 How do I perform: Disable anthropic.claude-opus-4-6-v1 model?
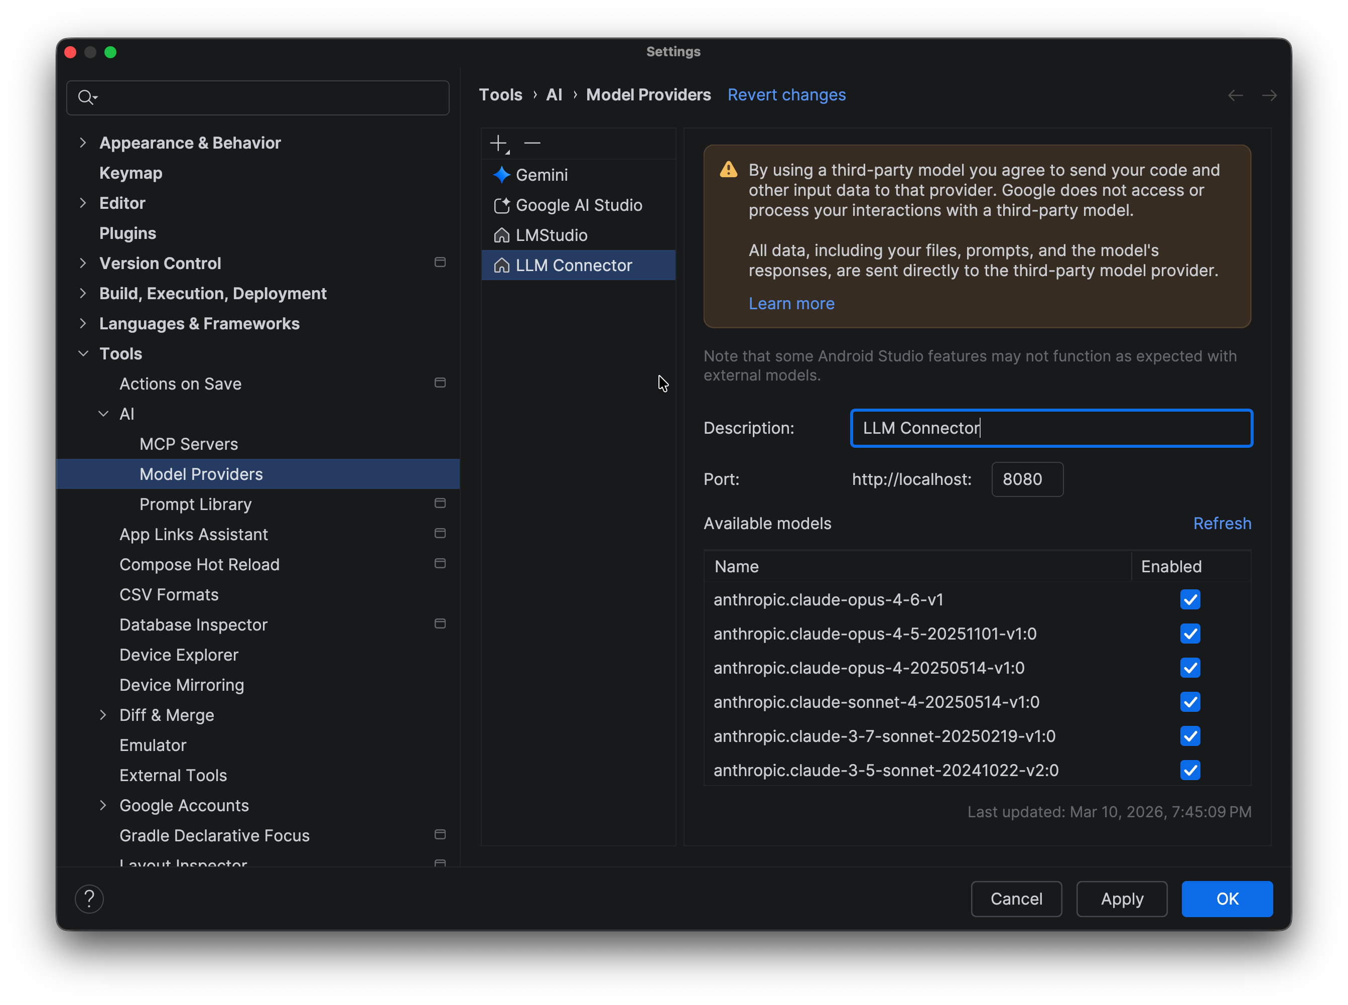coord(1190,599)
